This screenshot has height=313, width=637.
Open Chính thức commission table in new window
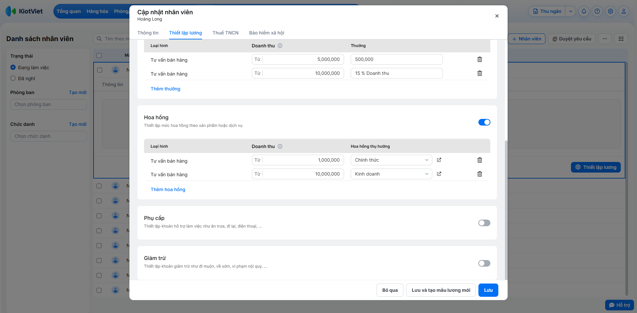point(439,160)
